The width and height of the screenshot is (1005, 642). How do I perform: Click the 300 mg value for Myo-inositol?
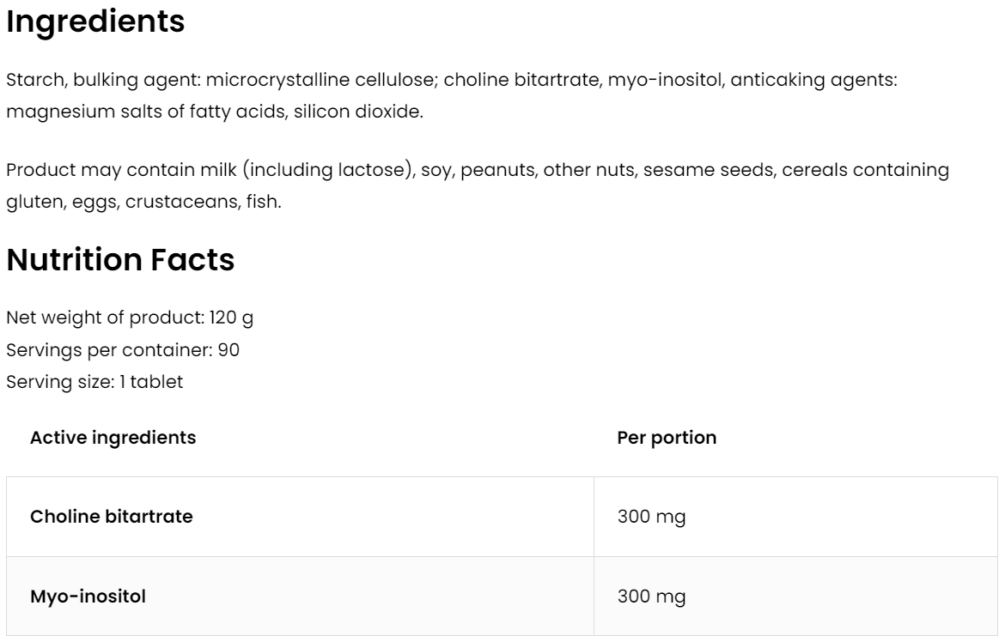(651, 597)
